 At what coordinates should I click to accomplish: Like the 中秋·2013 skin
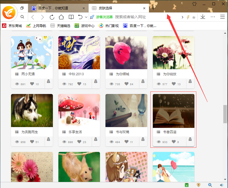79,84
